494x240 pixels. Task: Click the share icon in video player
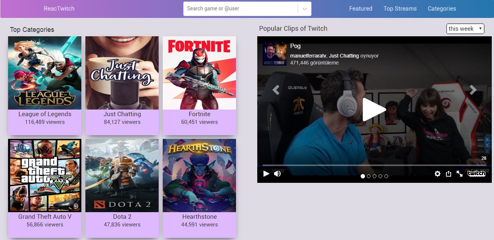tap(448, 174)
